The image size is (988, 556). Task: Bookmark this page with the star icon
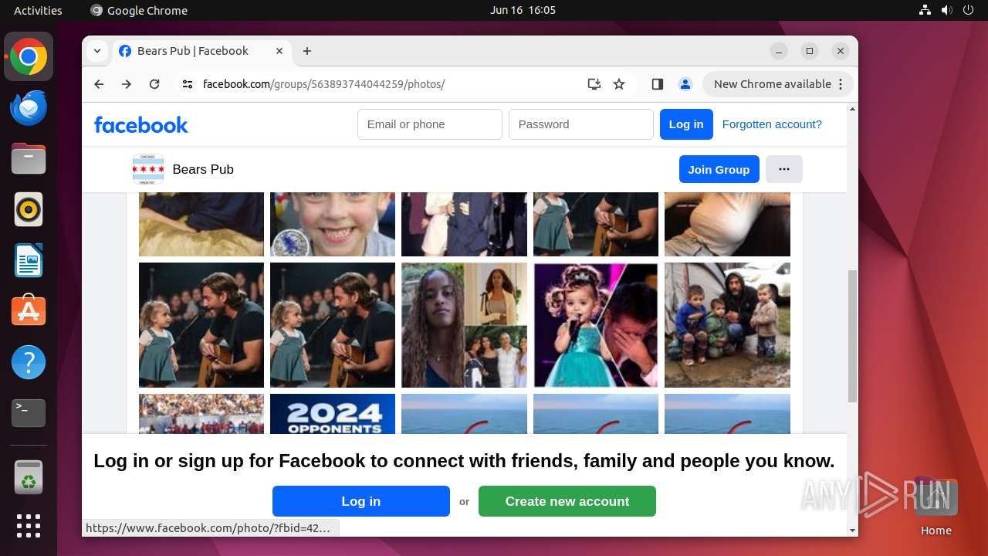[x=619, y=84]
